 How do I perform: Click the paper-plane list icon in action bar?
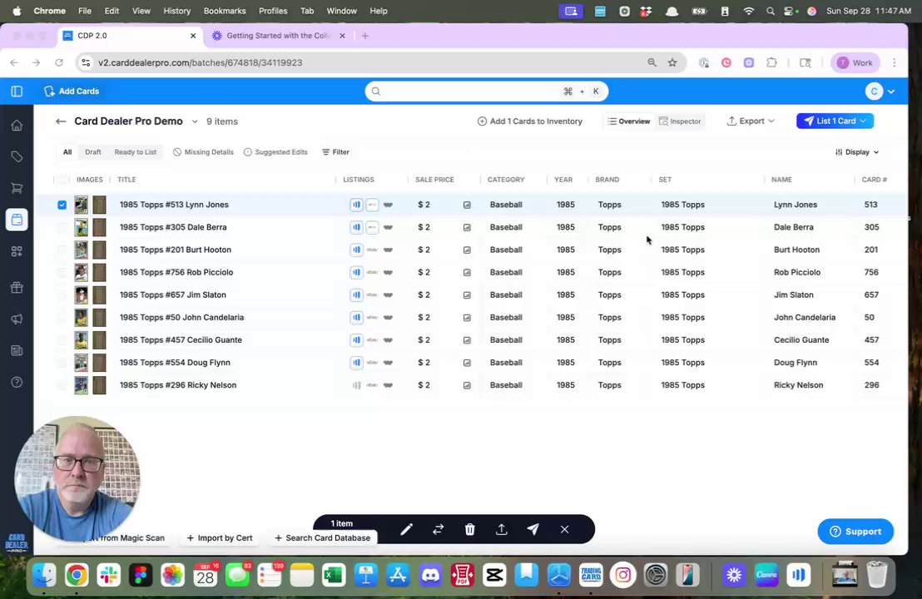533,530
